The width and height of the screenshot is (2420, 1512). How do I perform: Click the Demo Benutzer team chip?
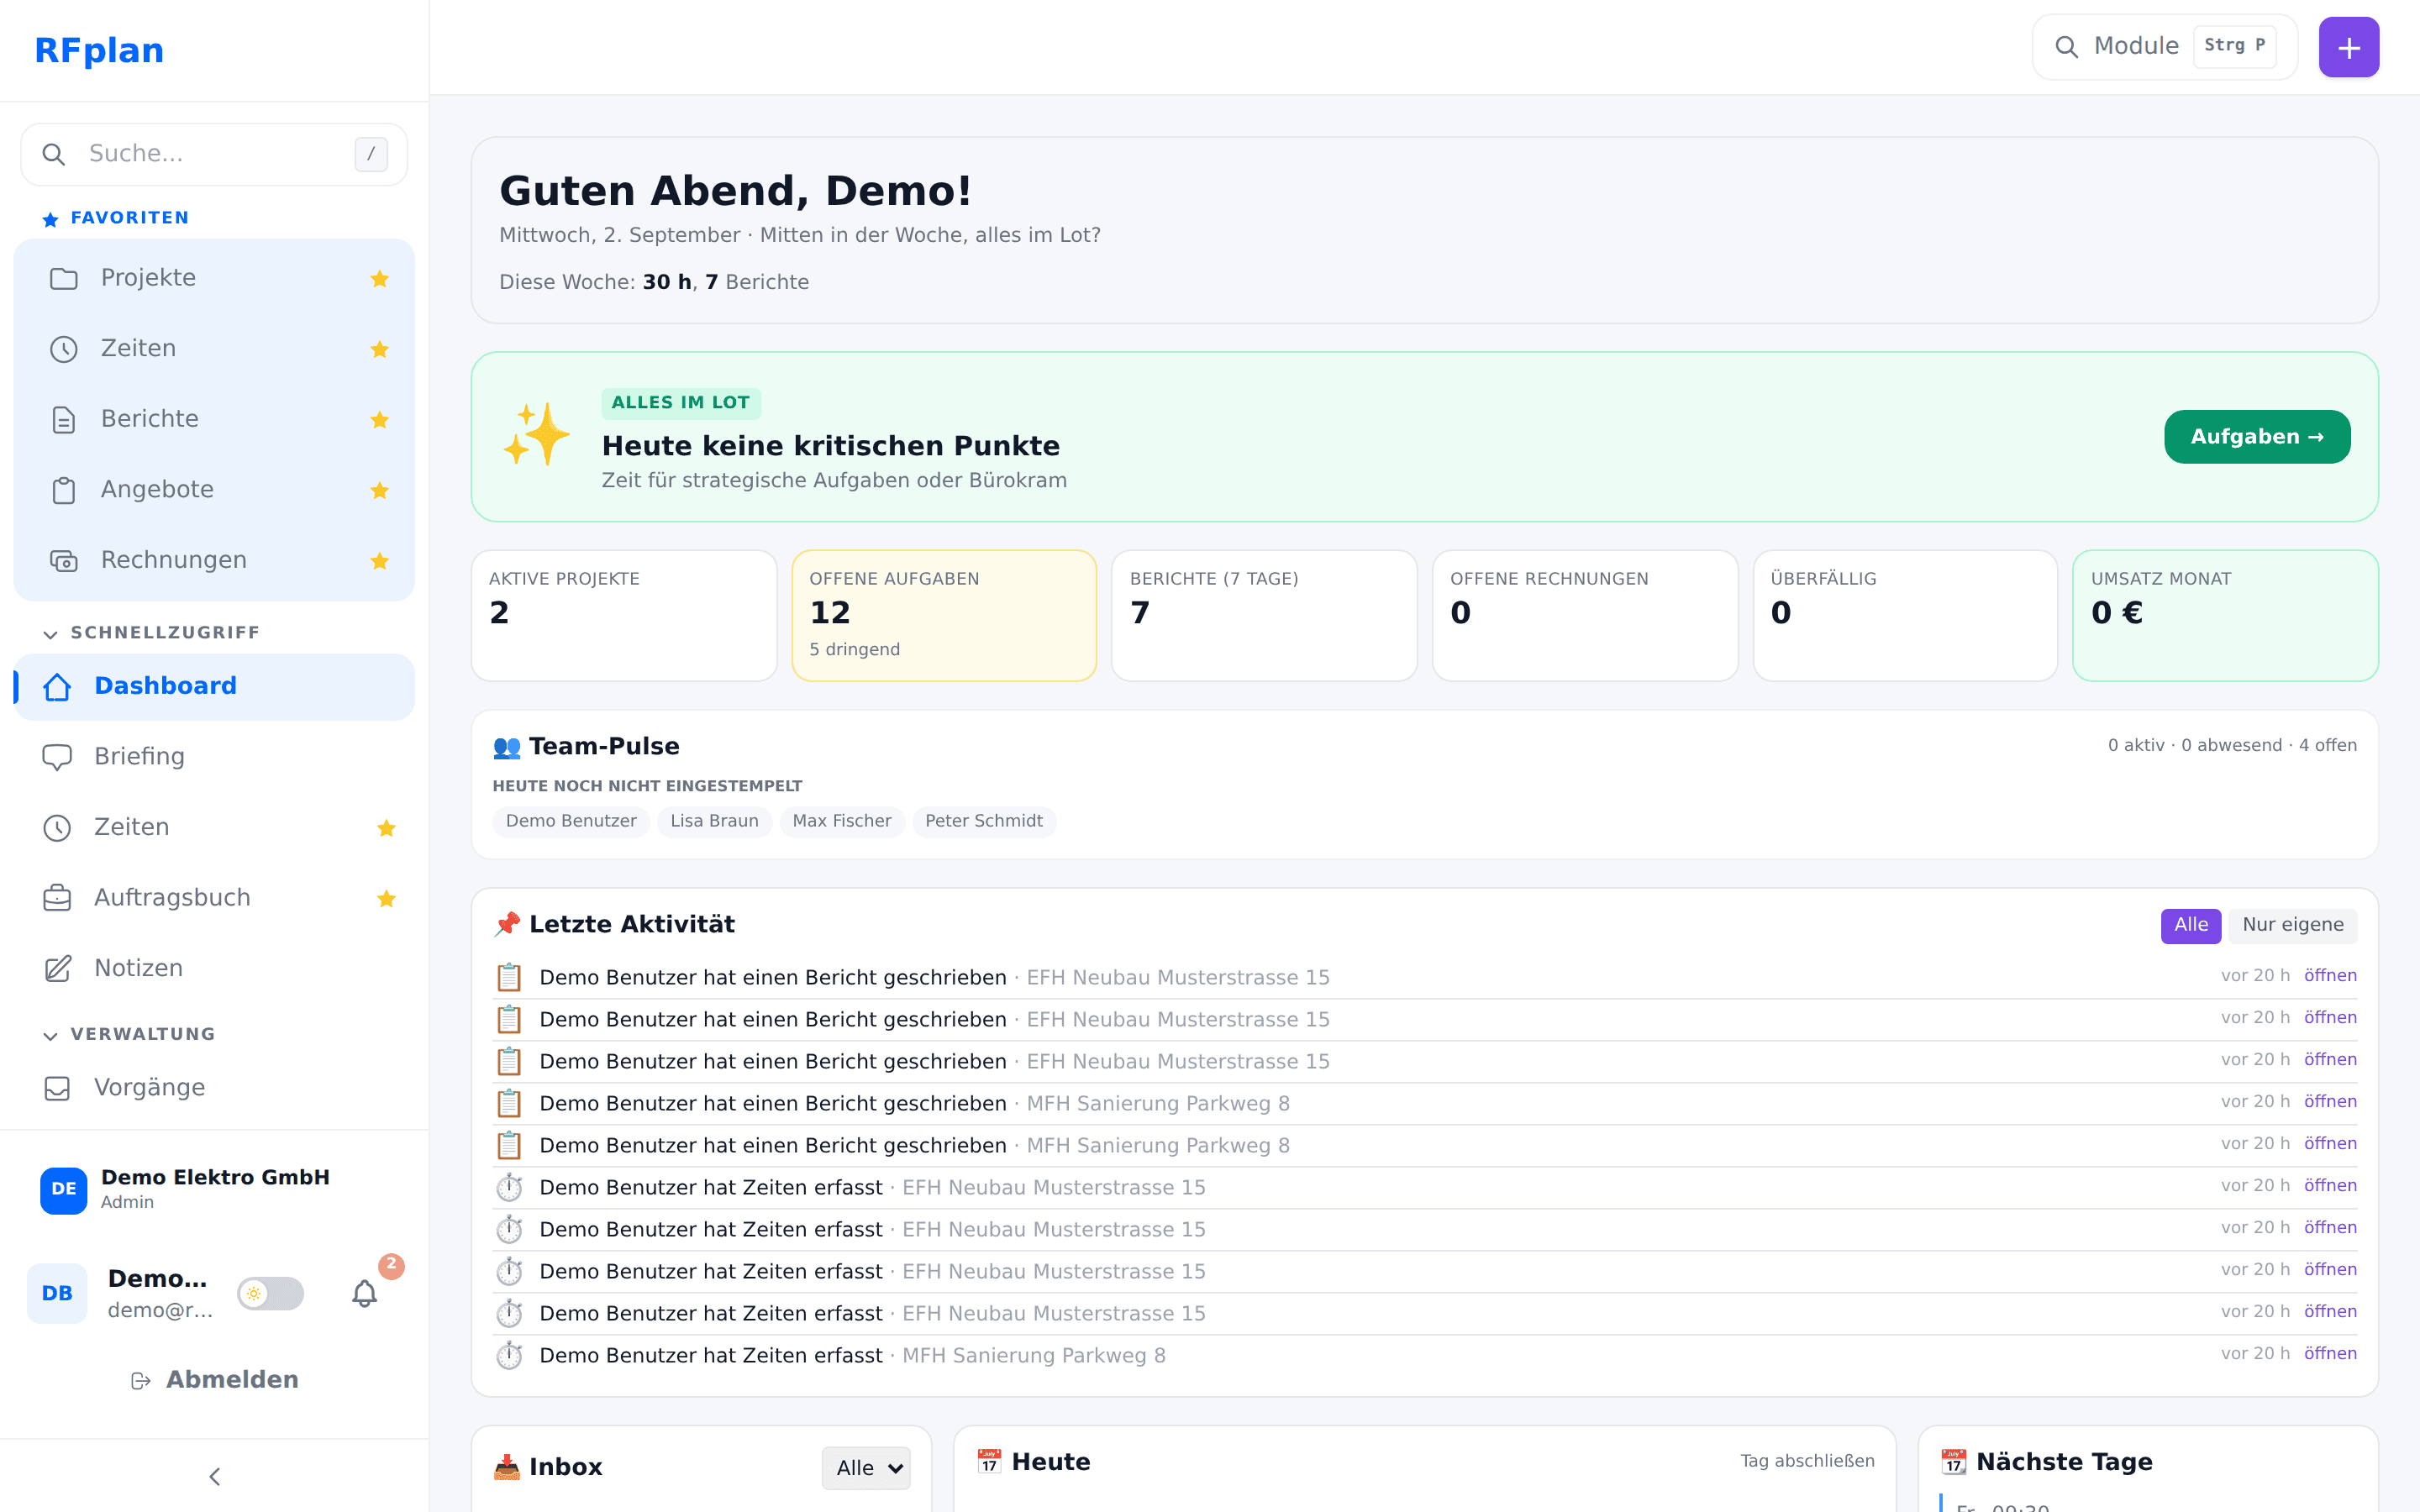(571, 822)
